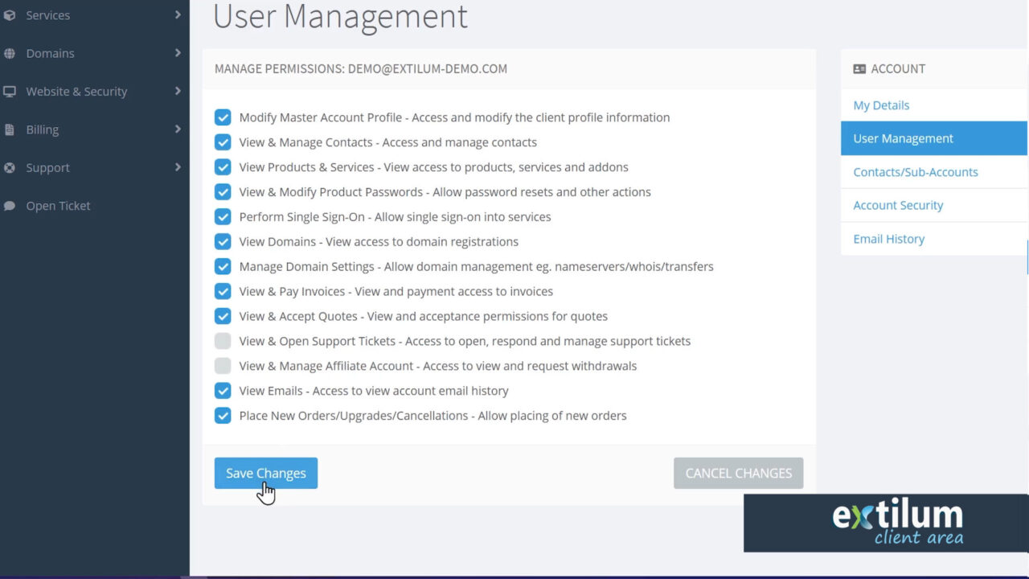Click the Open Ticket speech bubble icon

pos(10,205)
